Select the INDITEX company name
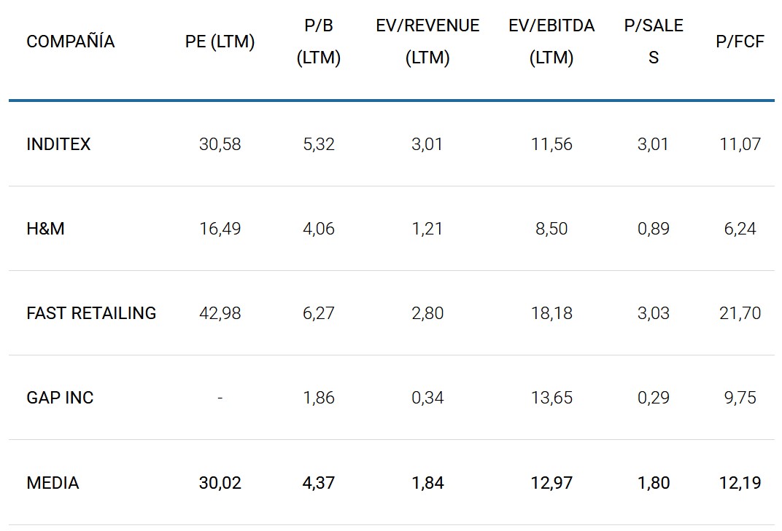 click(x=58, y=144)
